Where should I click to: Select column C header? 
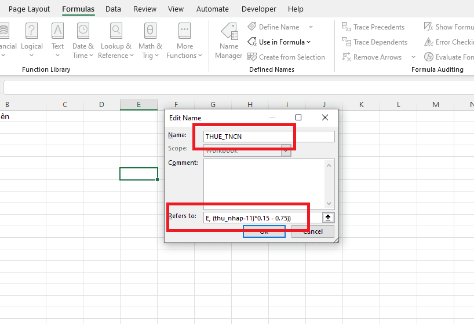(x=65, y=105)
